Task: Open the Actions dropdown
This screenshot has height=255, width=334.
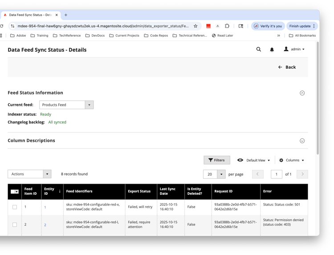Action: tap(29, 174)
